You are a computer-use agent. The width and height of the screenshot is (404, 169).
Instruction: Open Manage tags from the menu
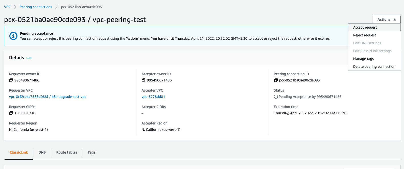[x=363, y=59]
